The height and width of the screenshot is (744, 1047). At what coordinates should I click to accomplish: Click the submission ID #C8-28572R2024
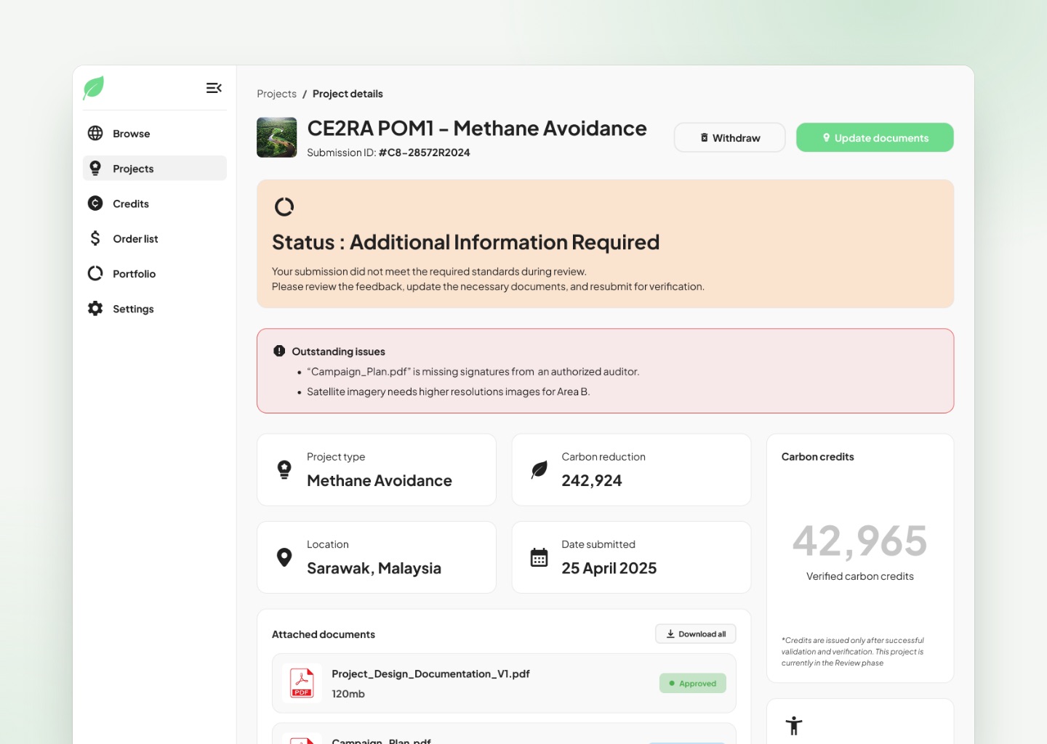click(x=425, y=153)
